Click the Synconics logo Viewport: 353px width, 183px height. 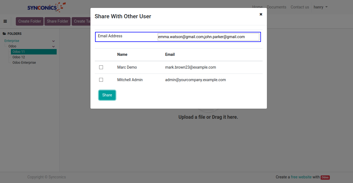click(x=46, y=7)
